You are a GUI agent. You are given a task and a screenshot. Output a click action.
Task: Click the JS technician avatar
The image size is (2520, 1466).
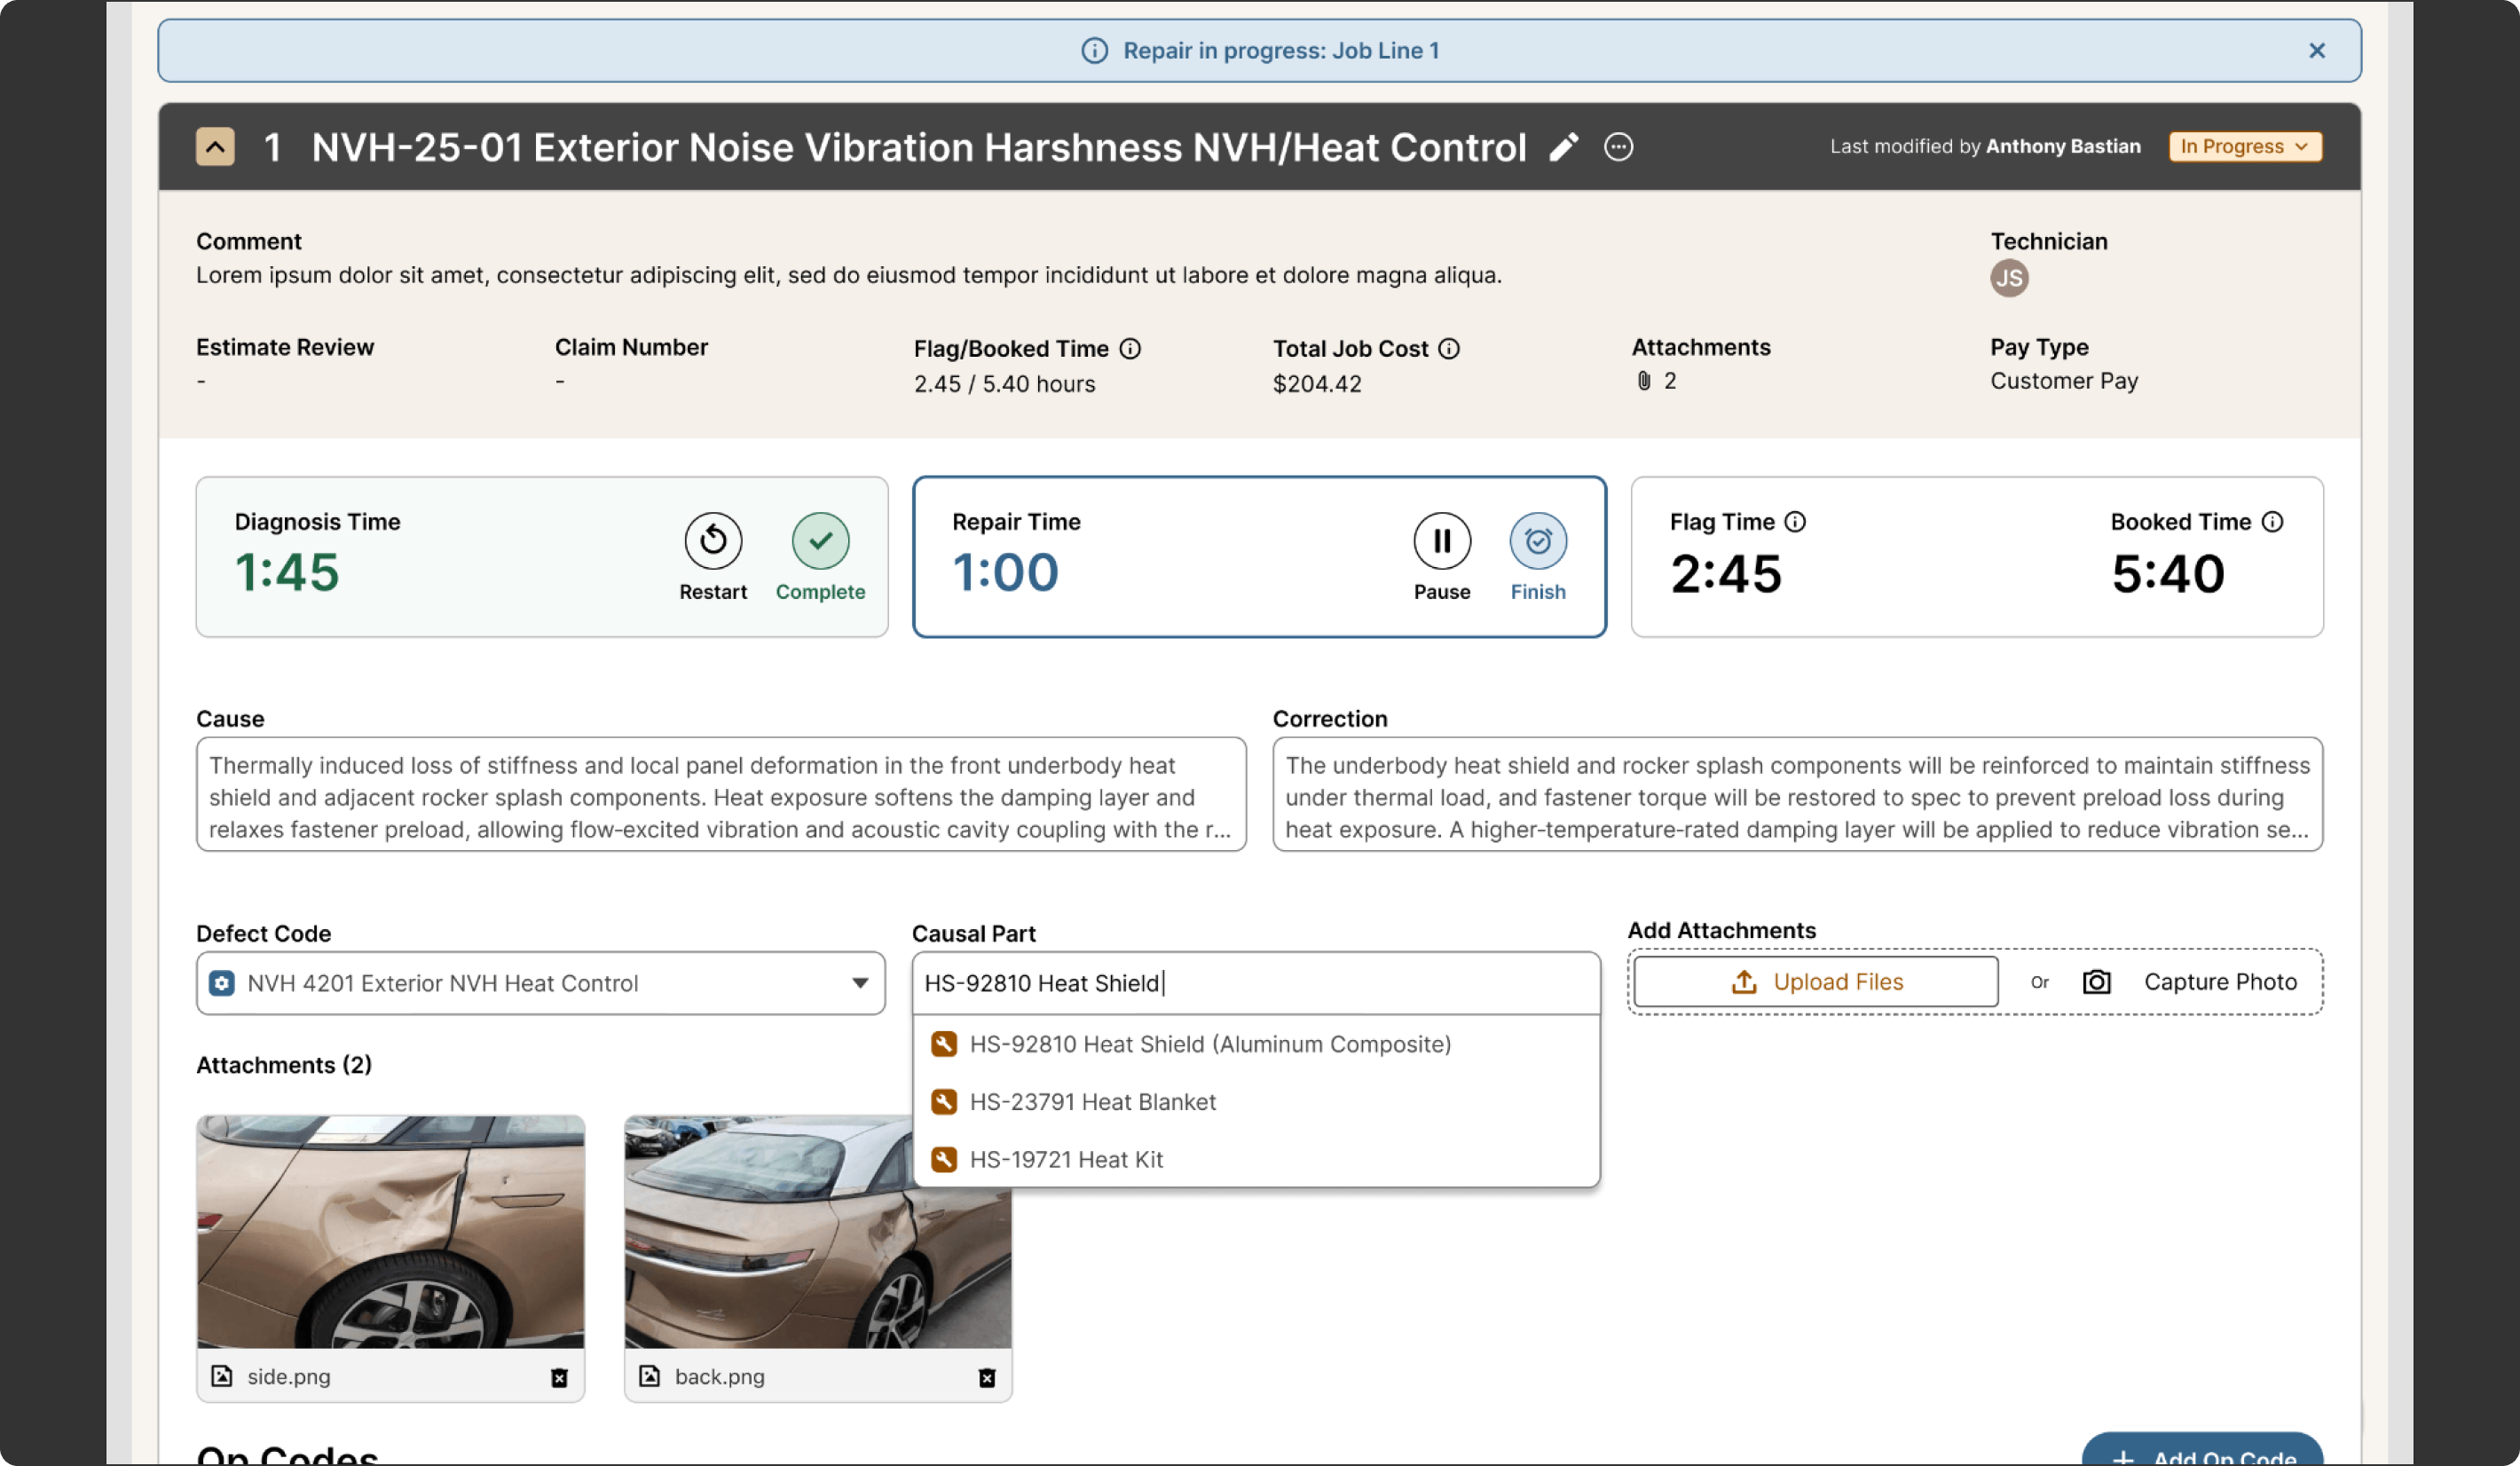coord(2008,278)
